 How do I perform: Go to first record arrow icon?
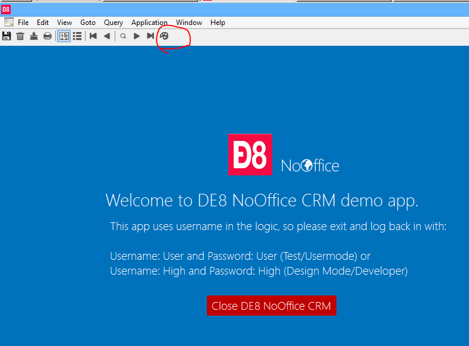pyautogui.click(x=93, y=36)
